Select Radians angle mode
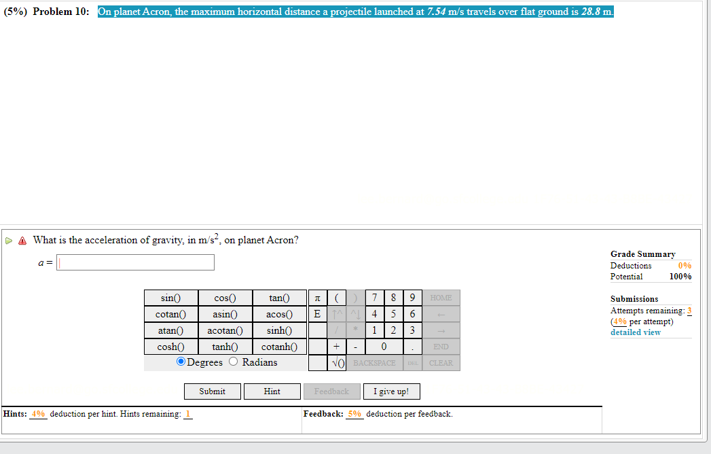 (x=233, y=362)
